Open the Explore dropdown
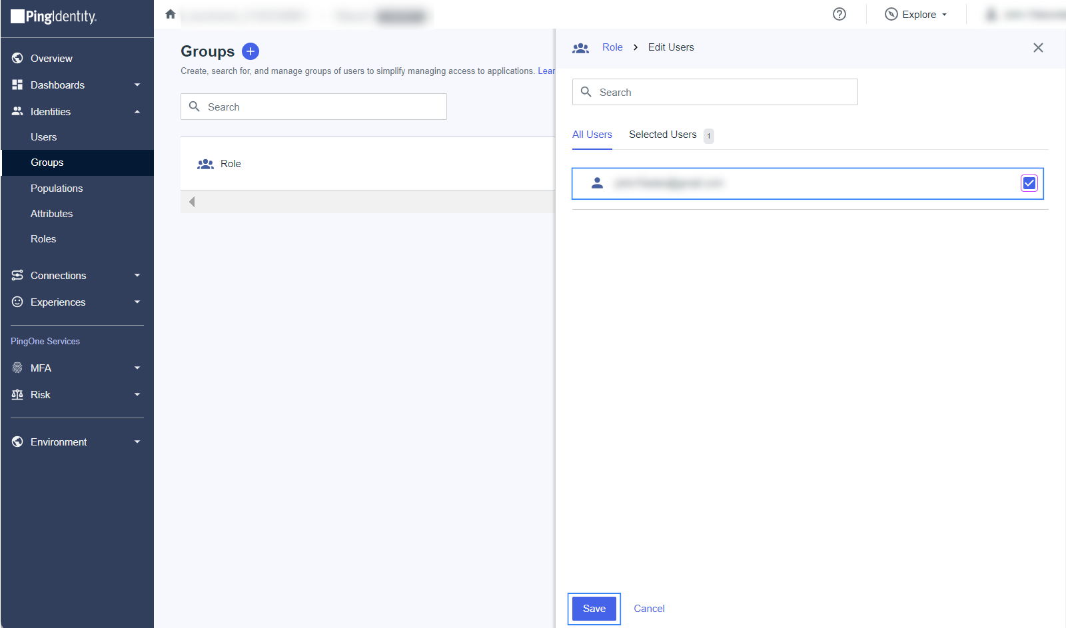 pyautogui.click(x=916, y=15)
